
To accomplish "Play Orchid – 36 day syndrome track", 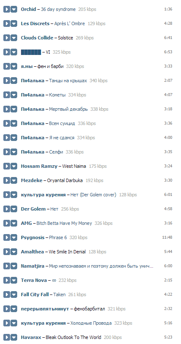I will [7, 9].
